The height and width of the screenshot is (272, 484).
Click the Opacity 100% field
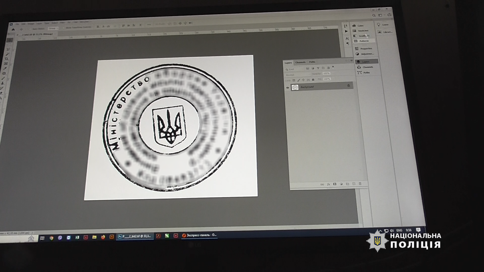(x=326, y=73)
